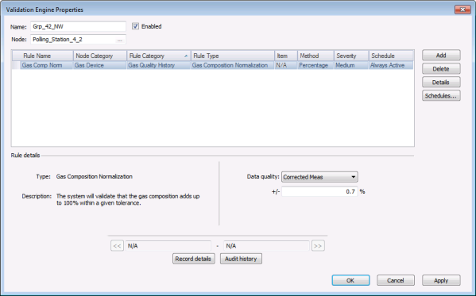This screenshot has height=296, width=476.
Task: Sort by Schedule column header
Action: coord(391,56)
